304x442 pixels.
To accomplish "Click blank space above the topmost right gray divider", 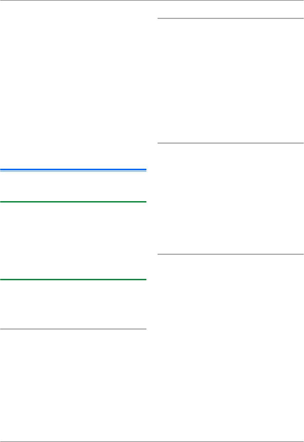I will coord(230,9).
